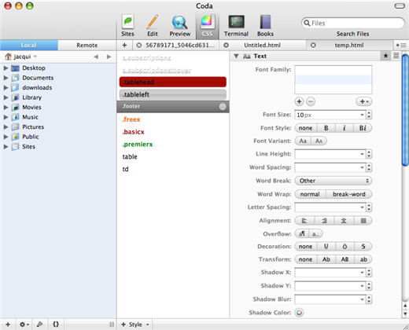Click the circle indicator on .footer row
The width and height of the screenshot is (409, 330).
tap(223, 107)
